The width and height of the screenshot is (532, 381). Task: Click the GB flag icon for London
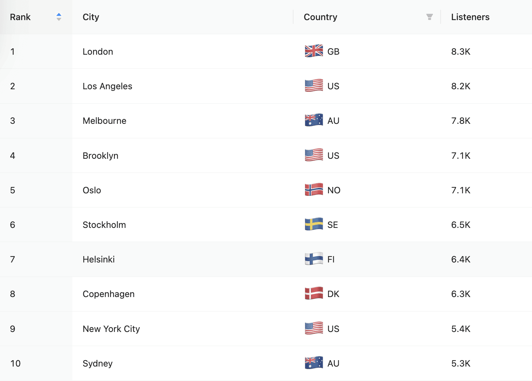point(314,51)
